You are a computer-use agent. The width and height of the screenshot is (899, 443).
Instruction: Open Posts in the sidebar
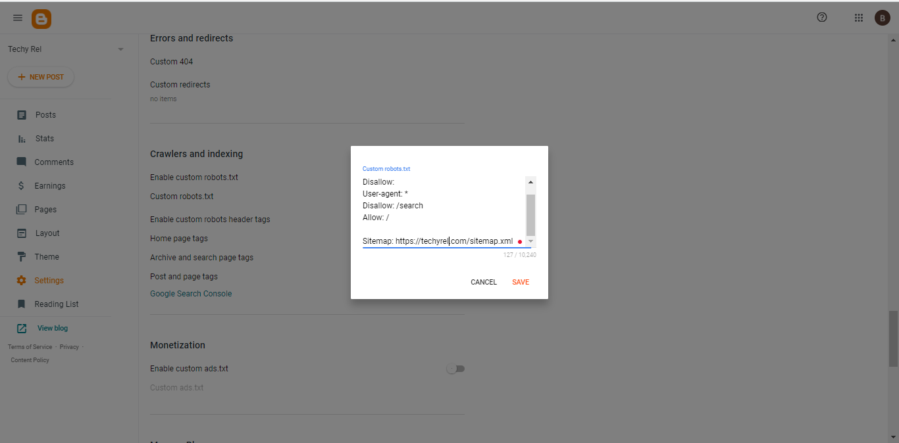45,115
